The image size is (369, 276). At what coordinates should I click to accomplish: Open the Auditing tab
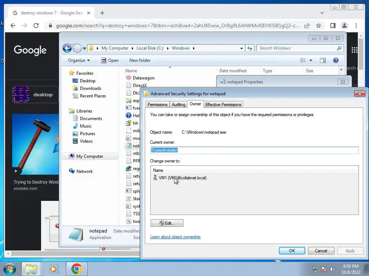coord(178,105)
